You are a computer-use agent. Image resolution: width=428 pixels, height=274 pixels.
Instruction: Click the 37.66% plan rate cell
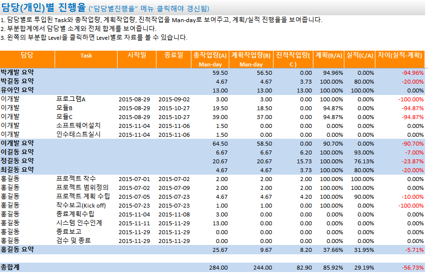[333, 250]
